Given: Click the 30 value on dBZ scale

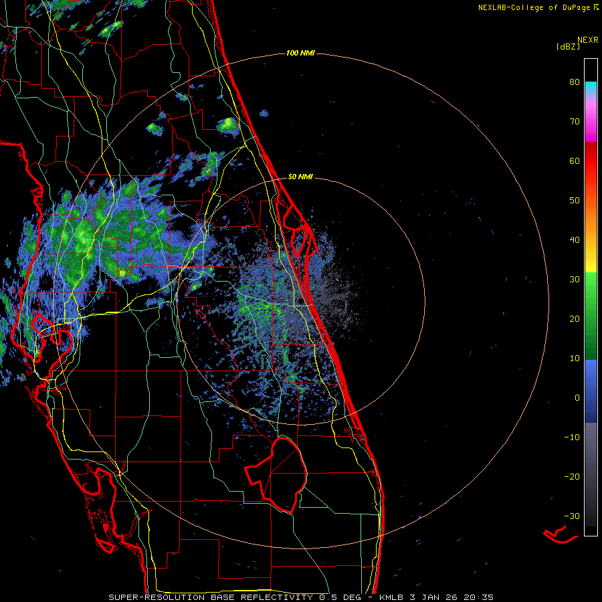Looking at the screenshot, I should point(575,280).
